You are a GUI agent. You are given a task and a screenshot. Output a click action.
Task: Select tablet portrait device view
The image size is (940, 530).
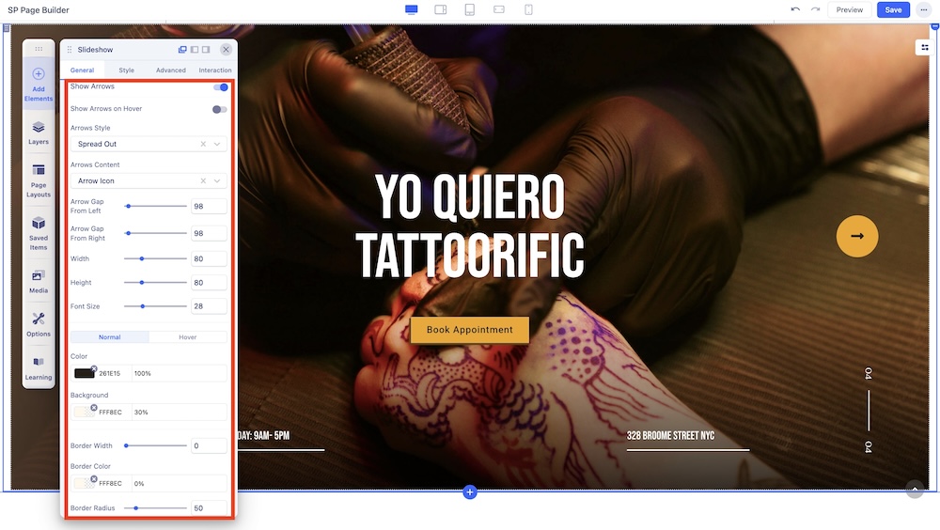470,9
